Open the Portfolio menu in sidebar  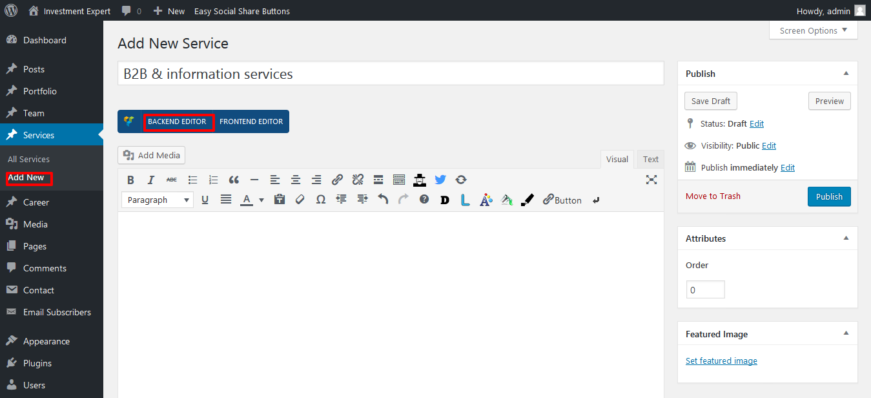(40, 91)
